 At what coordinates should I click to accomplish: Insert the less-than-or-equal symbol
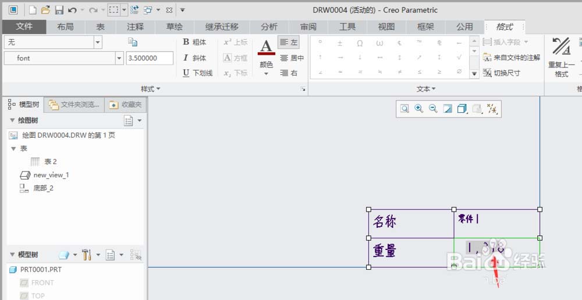pyautogui.click(x=420, y=72)
